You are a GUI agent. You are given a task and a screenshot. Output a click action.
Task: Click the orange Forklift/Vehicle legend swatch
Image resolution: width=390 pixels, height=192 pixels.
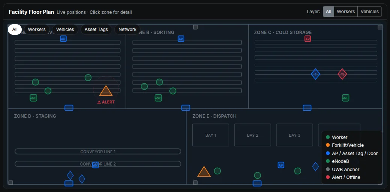(x=328, y=145)
